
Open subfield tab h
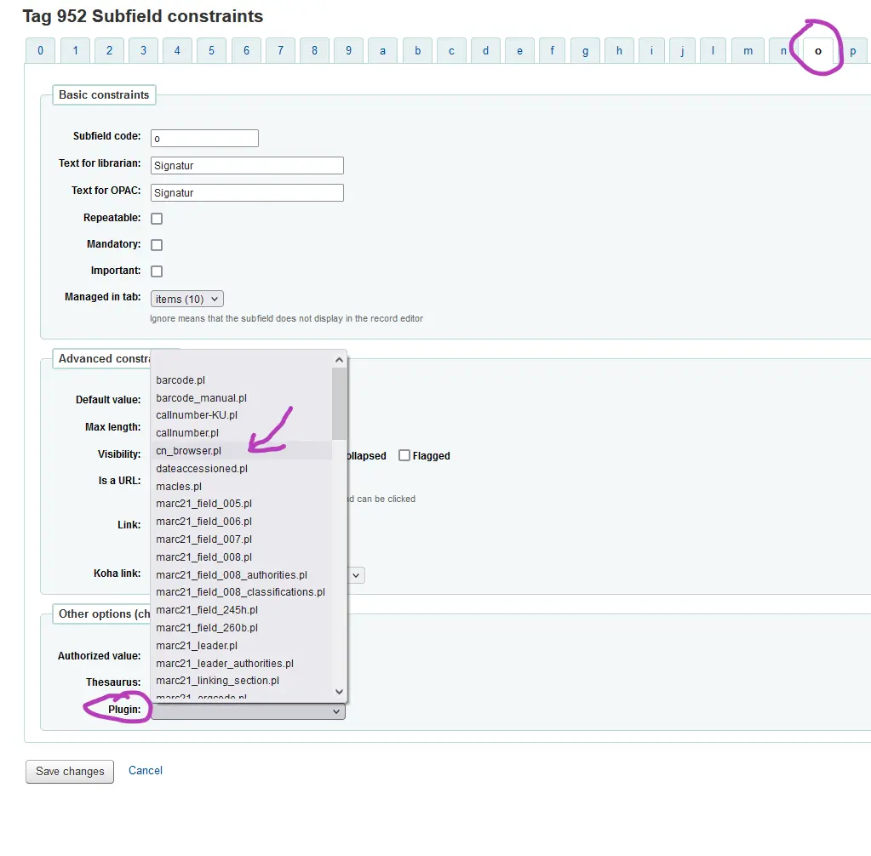(x=619, y=50)
